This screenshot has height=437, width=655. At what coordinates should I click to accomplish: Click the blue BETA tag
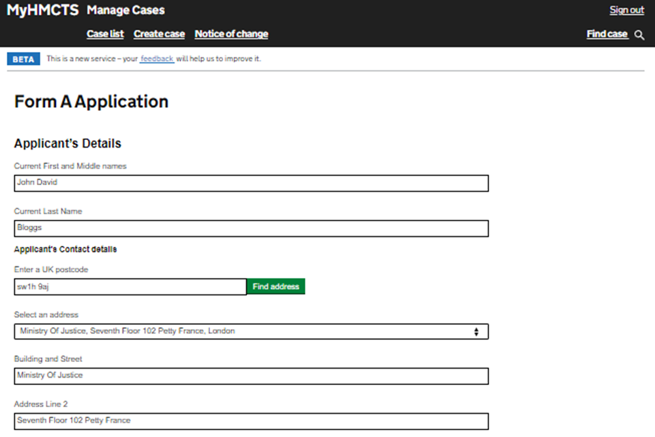23,59
